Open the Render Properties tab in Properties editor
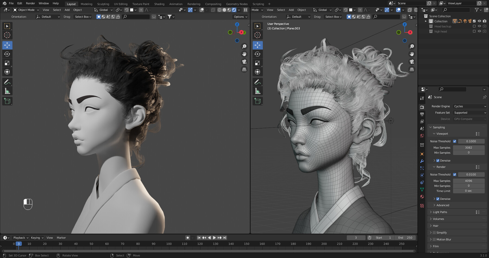 pyautogui.click(x=422, y=107)
